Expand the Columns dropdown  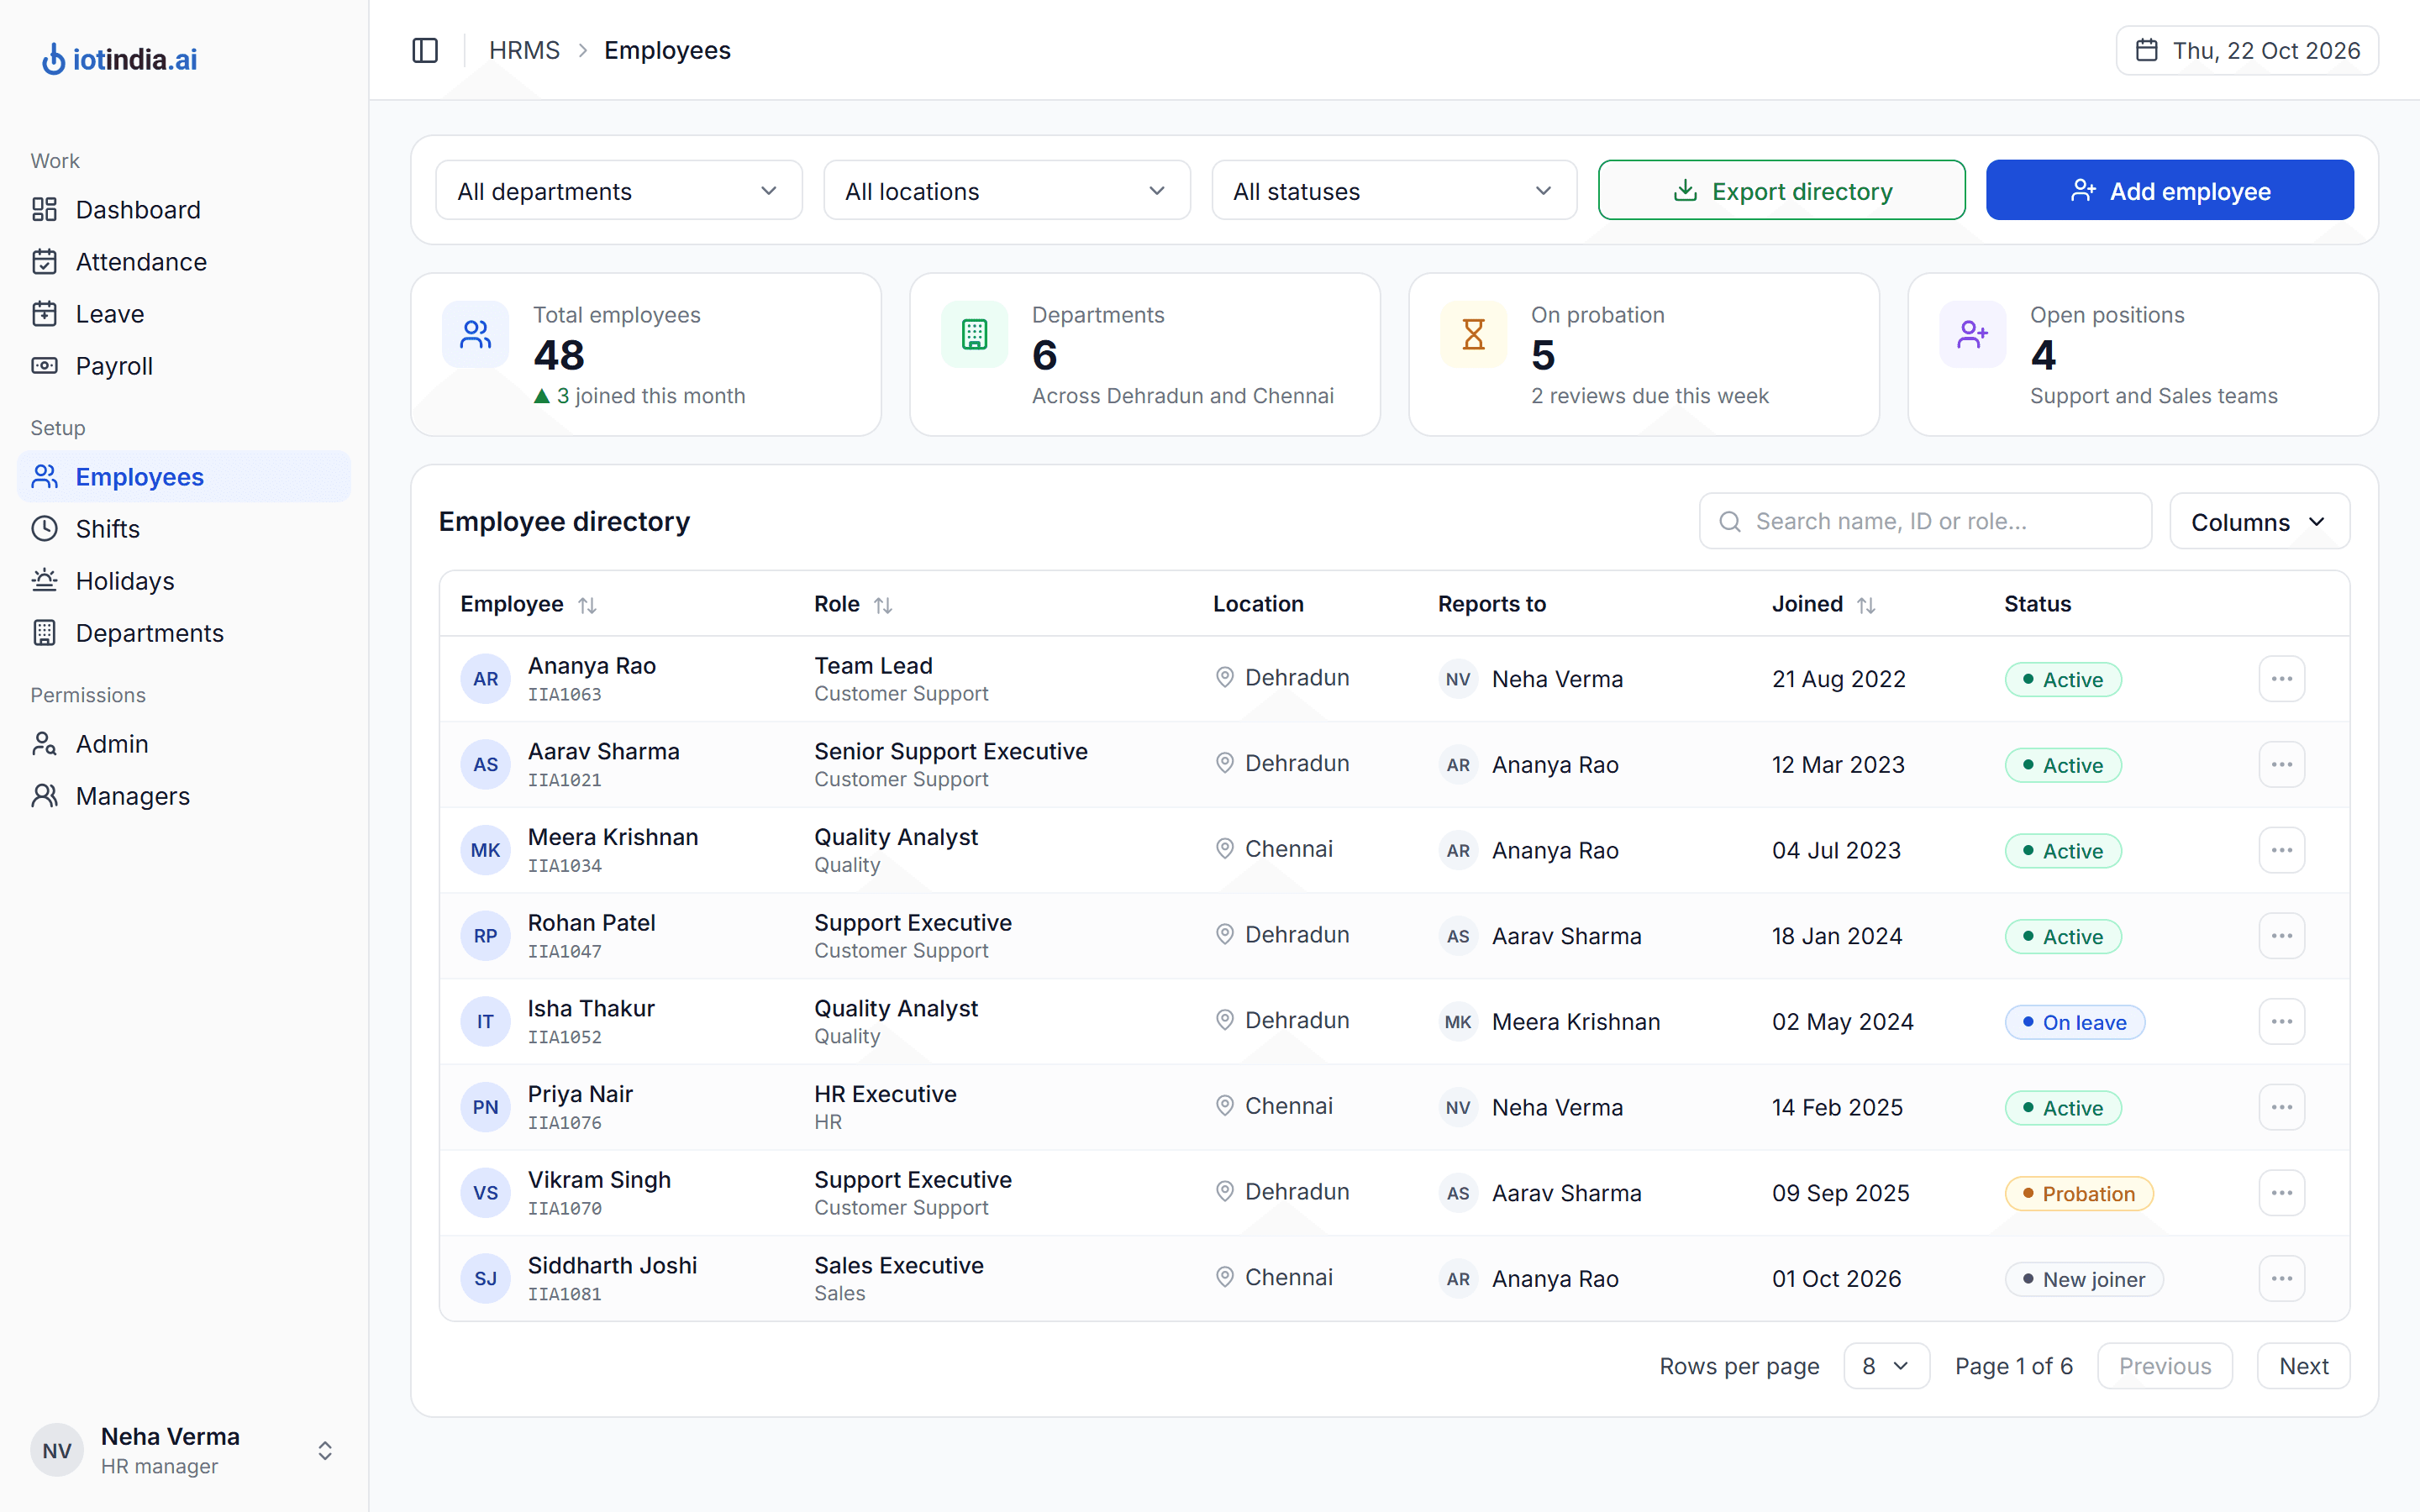(2259, 521)
